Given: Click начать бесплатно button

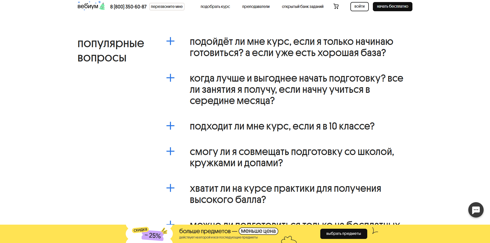Looking at the screenshot, I should coord(392,6).
